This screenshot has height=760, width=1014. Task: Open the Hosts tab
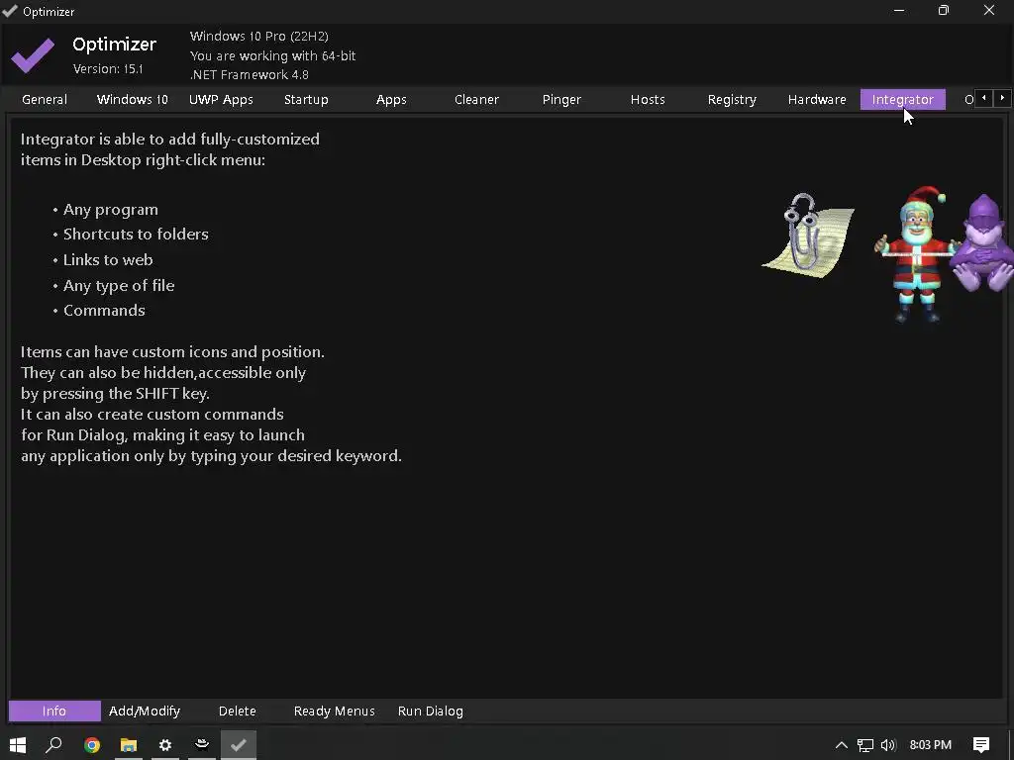click(648, 100)
